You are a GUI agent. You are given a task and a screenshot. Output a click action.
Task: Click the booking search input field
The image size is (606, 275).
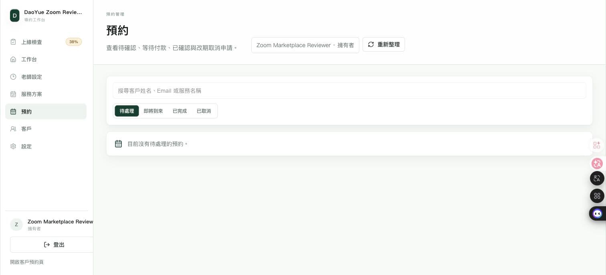tap(349, 91)
